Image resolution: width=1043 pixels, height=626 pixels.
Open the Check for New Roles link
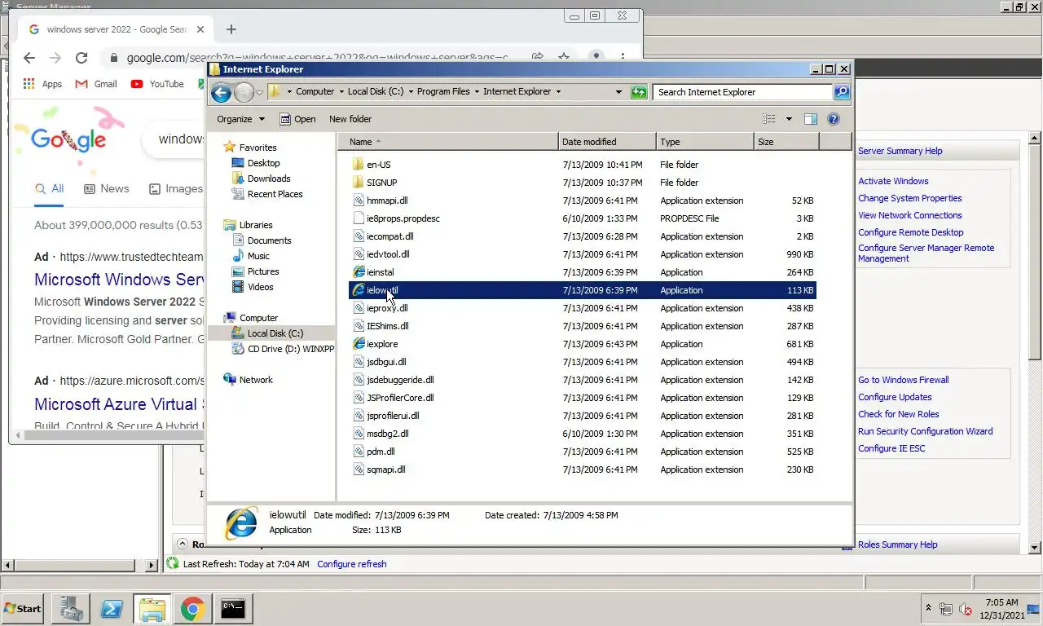point(899,414)
